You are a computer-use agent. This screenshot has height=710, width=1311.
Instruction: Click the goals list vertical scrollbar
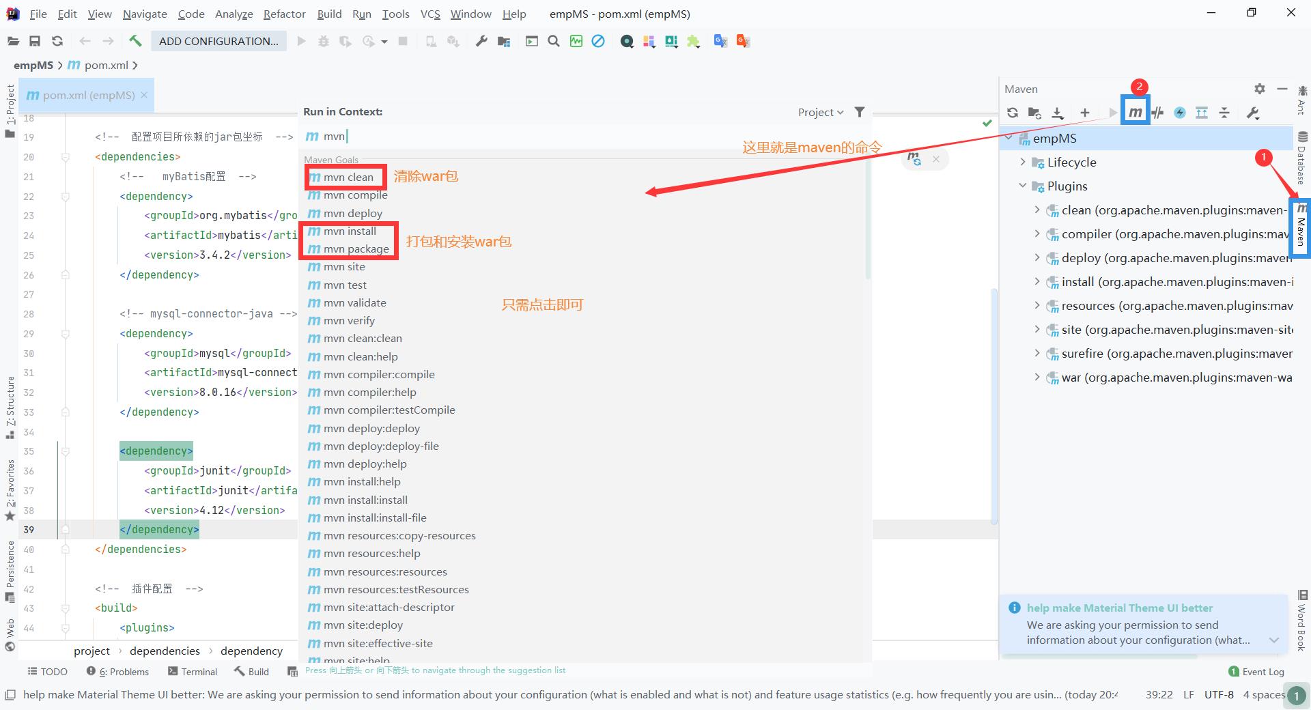(x=869, y=218)
